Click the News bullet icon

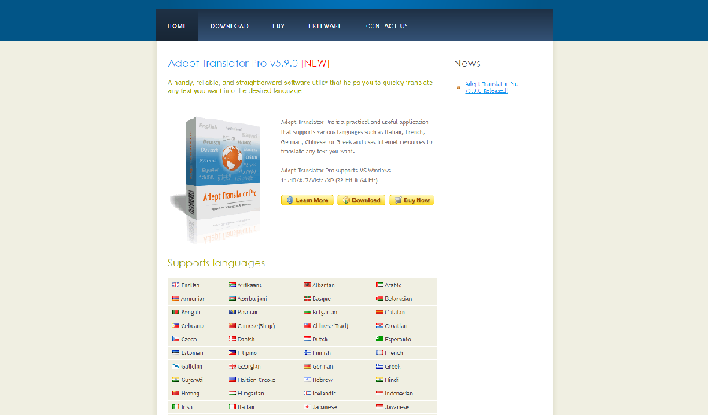click(x=458, y=87)
